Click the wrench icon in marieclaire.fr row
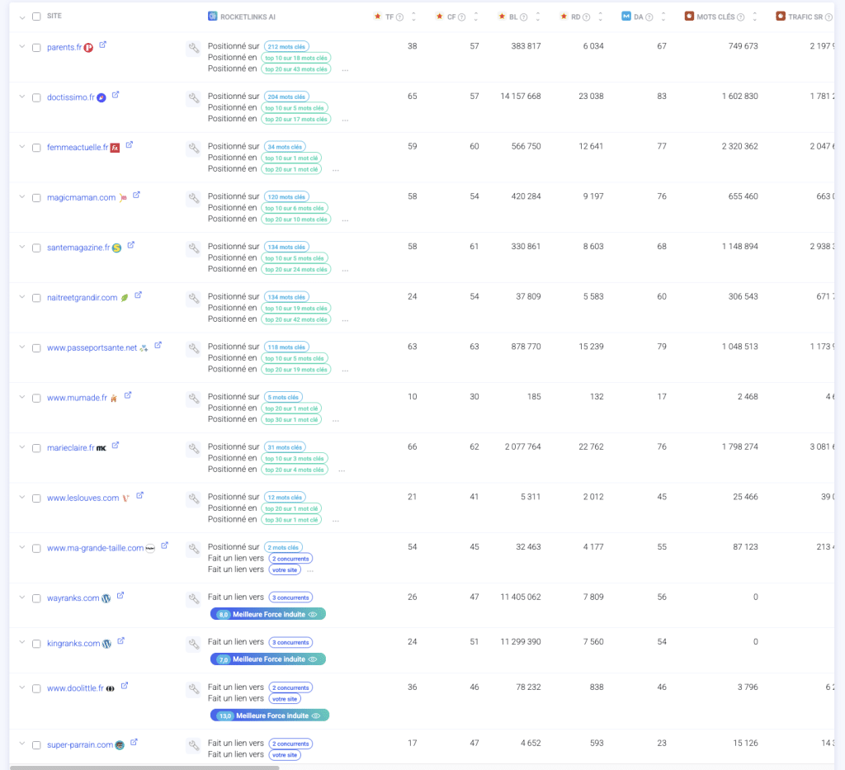Screen dimensions: 845x770 pyautogui.click(x=193, y=449)
